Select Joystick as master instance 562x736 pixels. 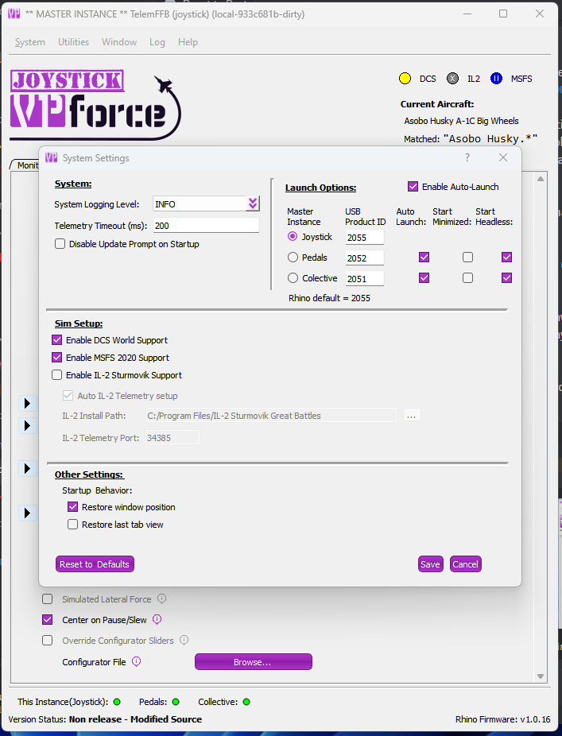(x=293, y=237)
